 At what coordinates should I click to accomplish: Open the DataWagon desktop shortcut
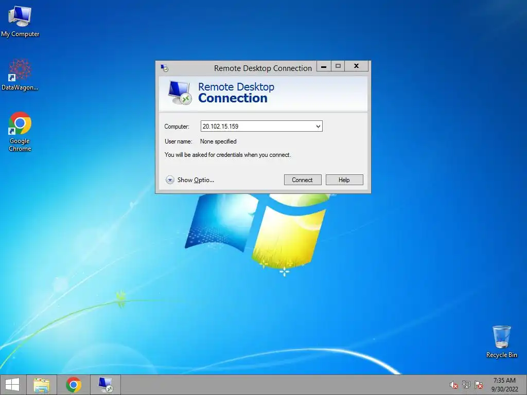click(x=20, y=75)
